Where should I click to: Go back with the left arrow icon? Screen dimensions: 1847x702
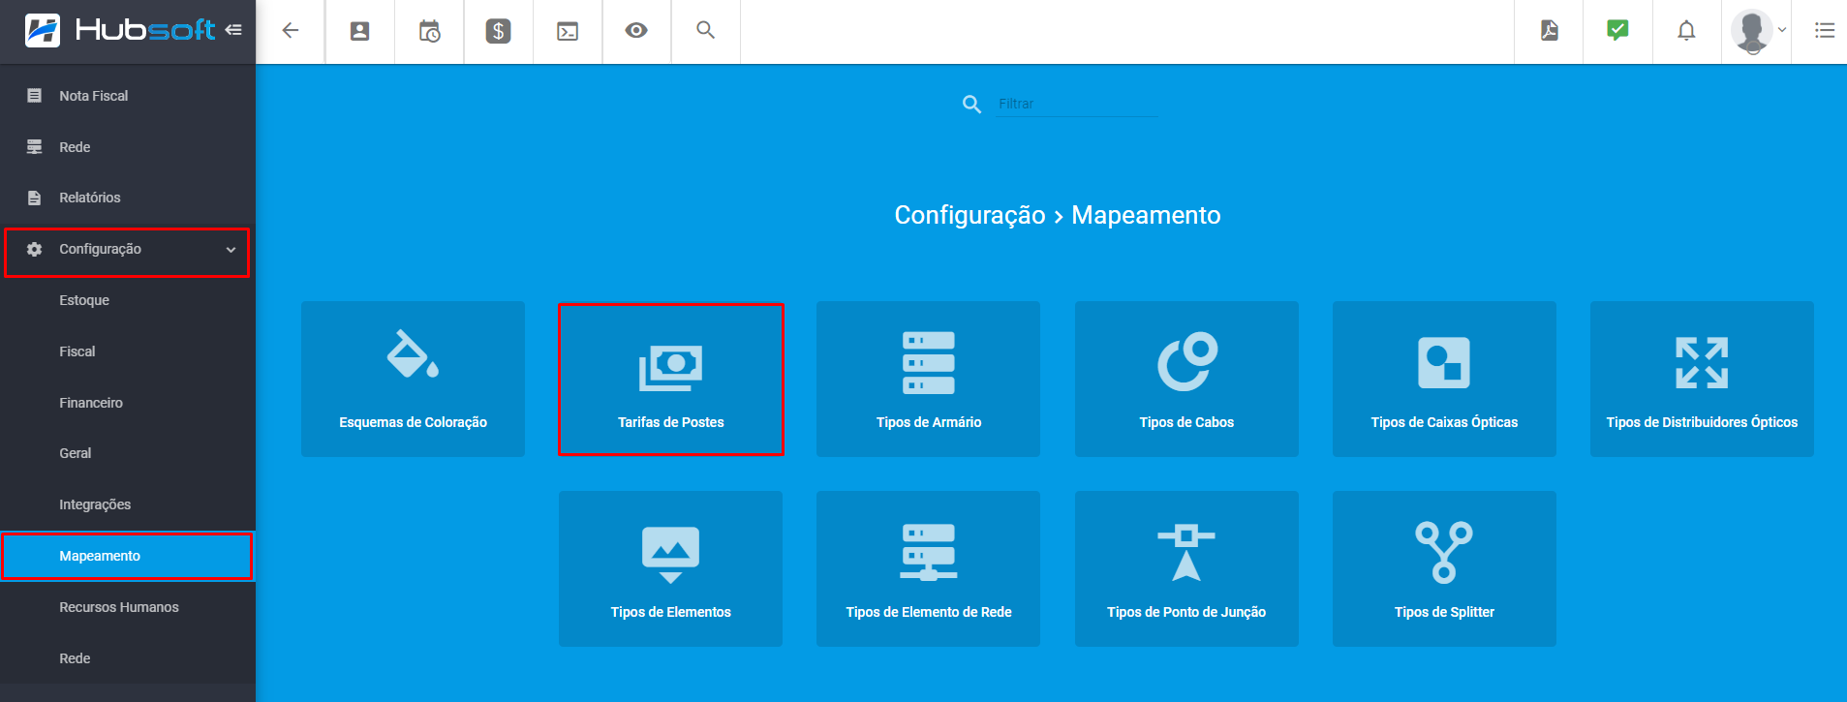pyautogui.click(x=290, y=31)
